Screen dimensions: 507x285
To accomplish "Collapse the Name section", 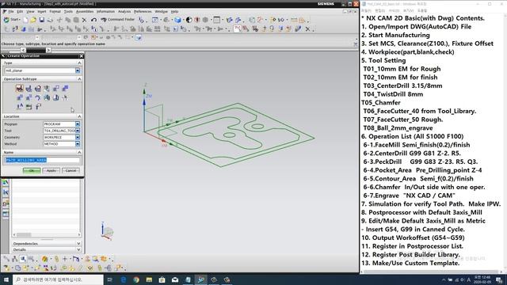I will (x=79, y=152).
